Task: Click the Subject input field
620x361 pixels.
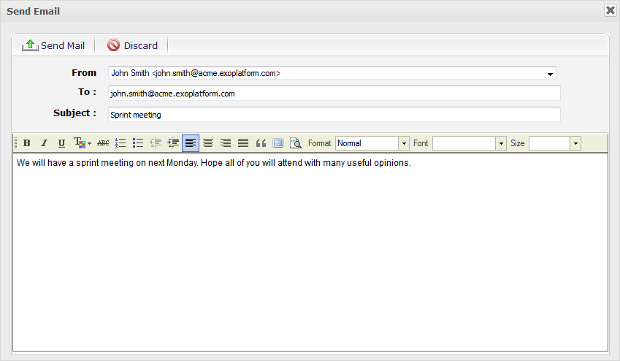Action: (334, 115)
